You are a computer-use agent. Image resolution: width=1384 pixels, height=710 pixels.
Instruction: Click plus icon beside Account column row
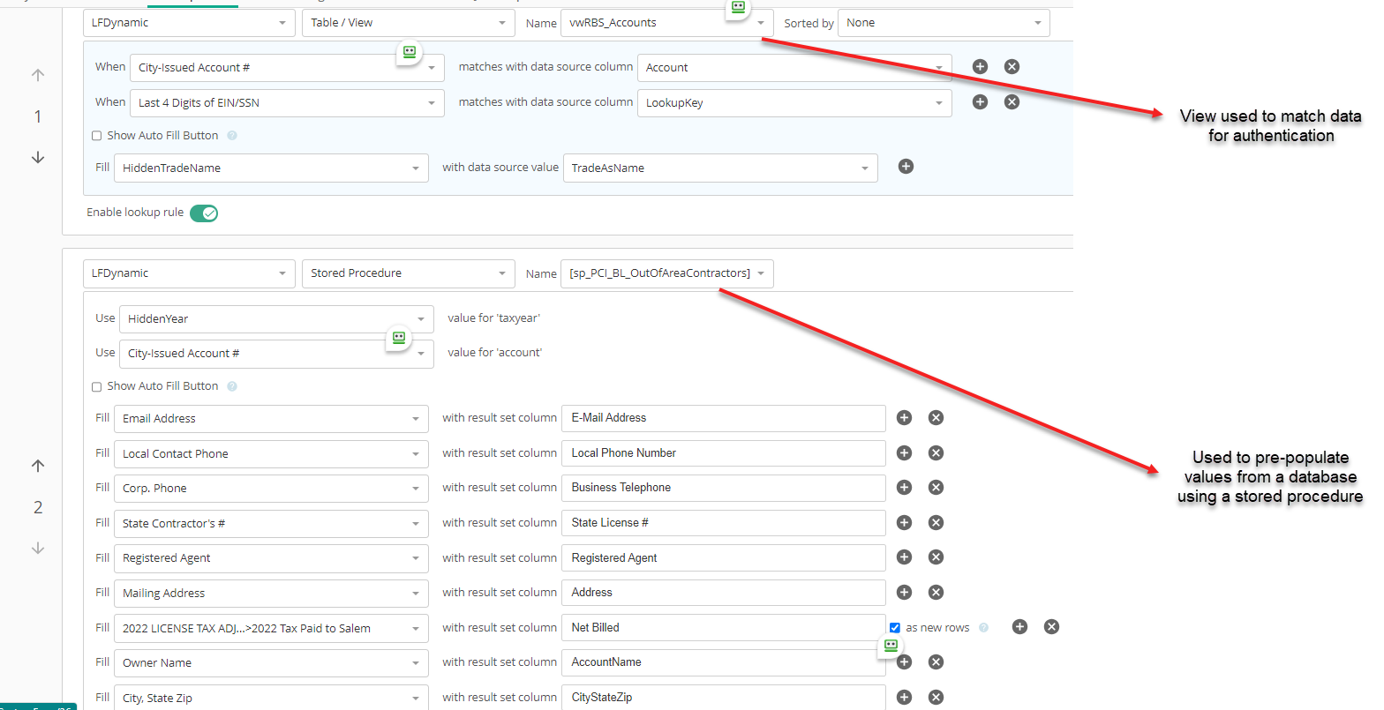point(980,67)
